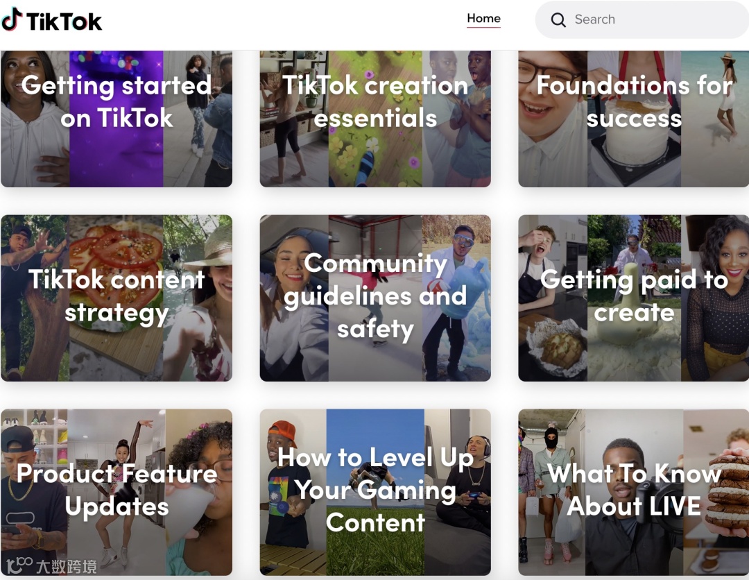The image size is (749, 580).
Task: Open Getting started on TikTok card
Action: click(117, 119)
